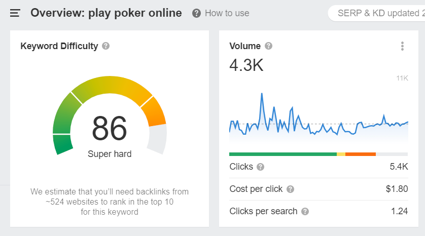Viewport: 425px width, 236px height.
Task: Click the Keyword Difficulty help icon
Action: [x=105, y=46]
